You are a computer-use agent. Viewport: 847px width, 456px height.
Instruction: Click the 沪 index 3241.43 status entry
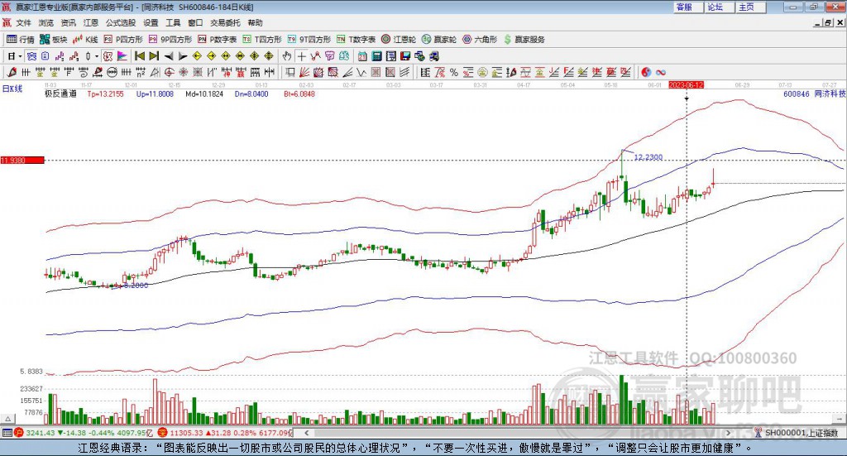click(x=85, y=433)
